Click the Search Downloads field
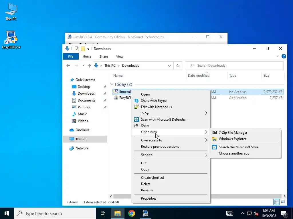 235,66
